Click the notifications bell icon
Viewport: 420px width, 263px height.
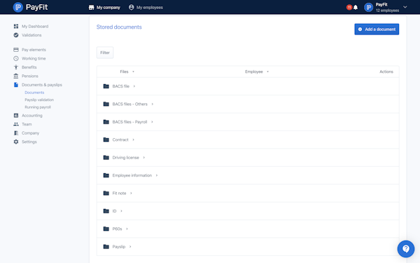click(x=356, y=8)
